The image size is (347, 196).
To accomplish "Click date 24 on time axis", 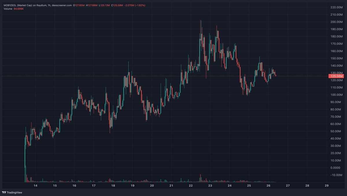I will [230, 186].
